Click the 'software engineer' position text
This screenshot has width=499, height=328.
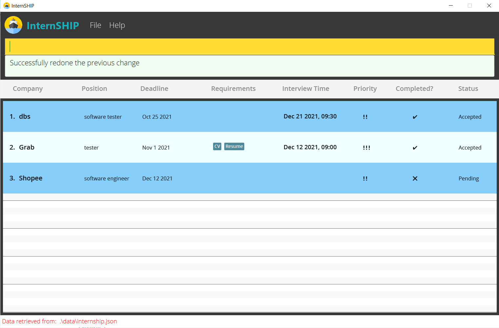[x=107, y=178]
